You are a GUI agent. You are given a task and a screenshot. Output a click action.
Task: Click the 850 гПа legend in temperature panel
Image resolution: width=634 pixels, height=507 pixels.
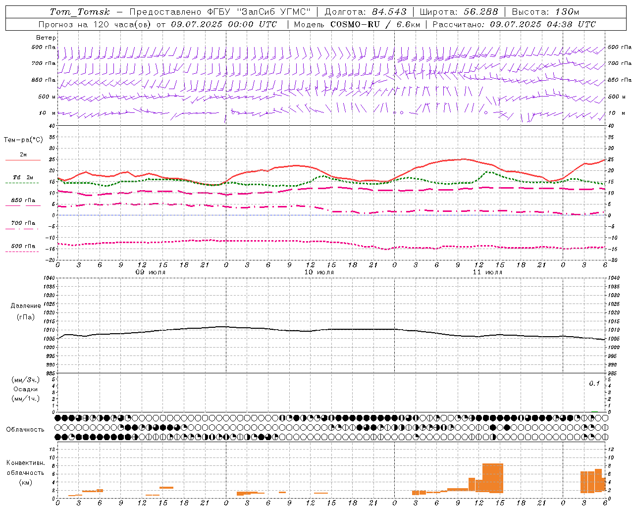coord(23,201)
